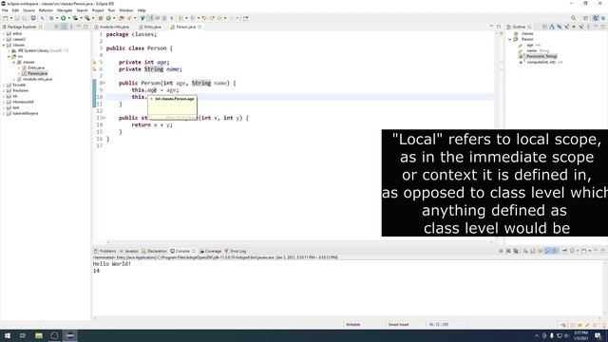This screenshot has width=608, height=342.
Task: Minimize the Package Explorer view
Action: tap(78, 27)
